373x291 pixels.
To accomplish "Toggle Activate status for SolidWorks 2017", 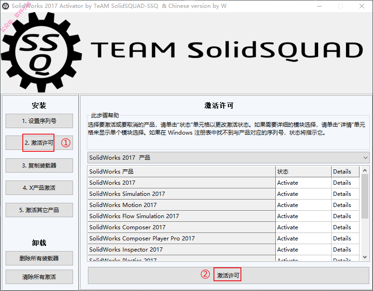I will tap(303, 183).
